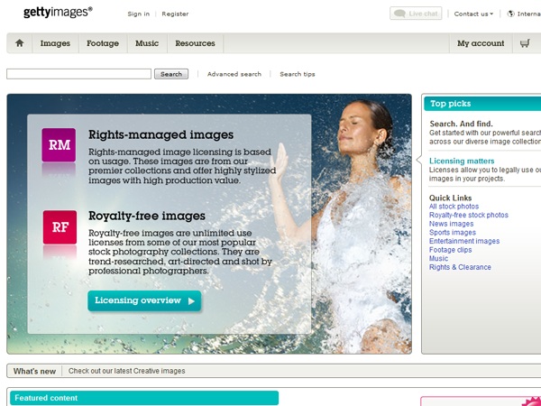The width and height of the screenshot is (541, 406).
Task: Click the Royalty-free images heading
Action: click(147, 216)
